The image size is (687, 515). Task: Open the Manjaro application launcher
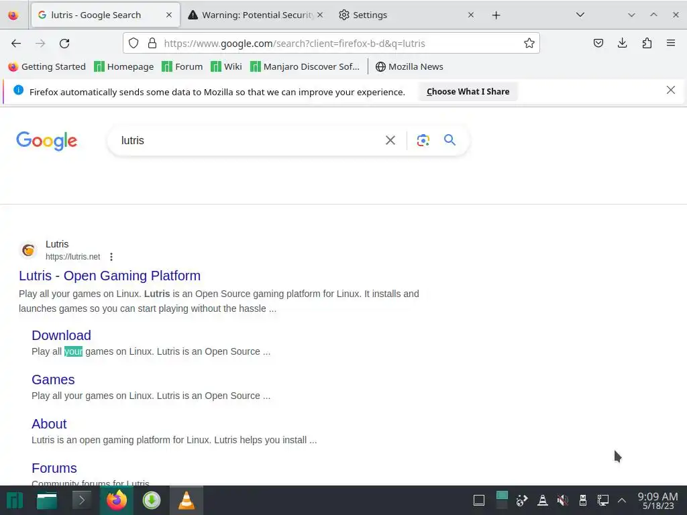click(x=15, y=500)
